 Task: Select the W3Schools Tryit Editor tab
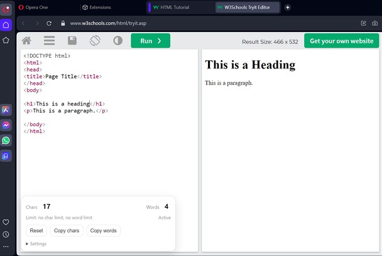point(248,8)
